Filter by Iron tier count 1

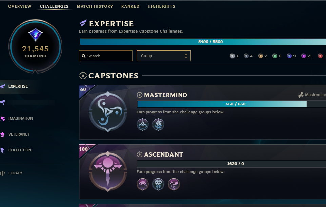coord(234,56)
